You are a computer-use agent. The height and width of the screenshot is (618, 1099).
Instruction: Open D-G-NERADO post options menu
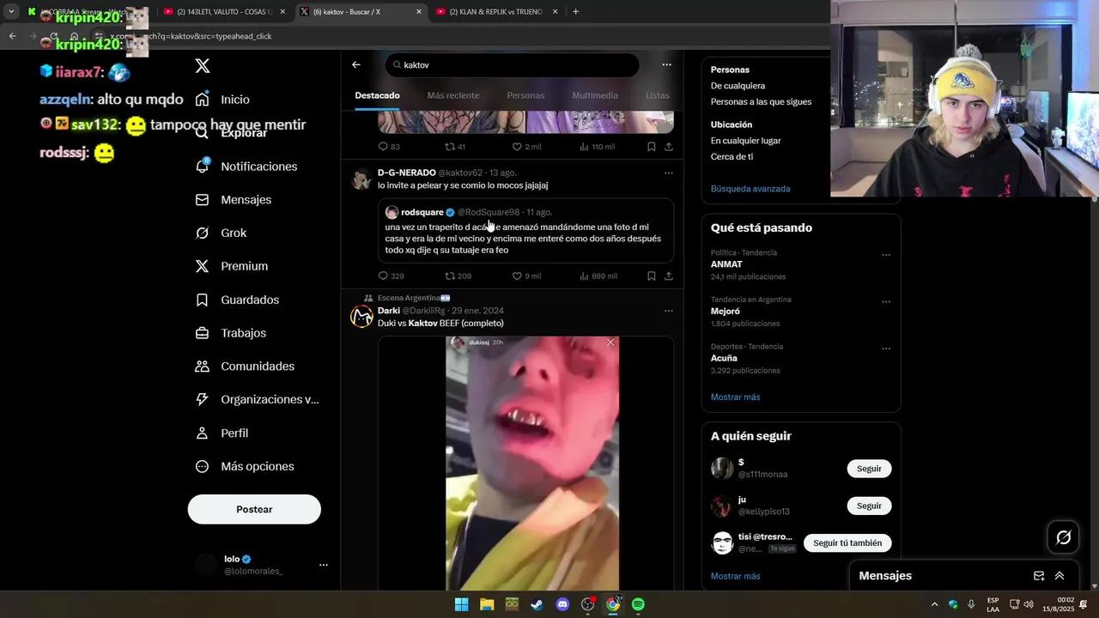pyautogui.click(x=669, y=173)
